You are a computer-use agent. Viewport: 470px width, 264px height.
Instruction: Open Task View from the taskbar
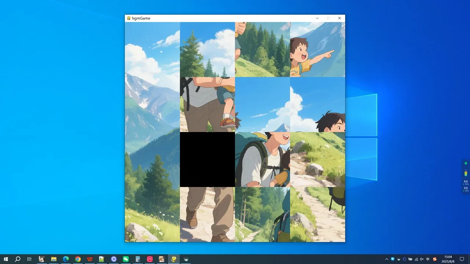coord(29,259)
